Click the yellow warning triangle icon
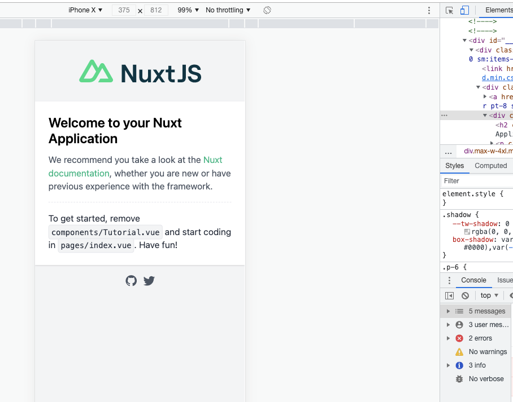The height and width of the screenshot is (402, 513). pos(459,352)
